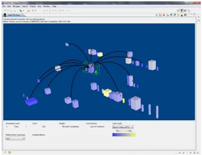
Task: Select the highlighted SeeIT 3D perspective button
Action: coord(182,10)
